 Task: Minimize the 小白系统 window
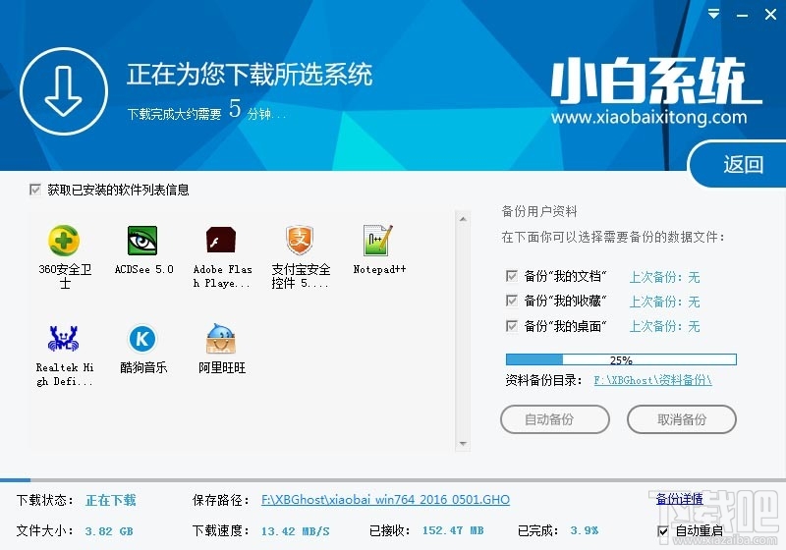coord(742,15)
